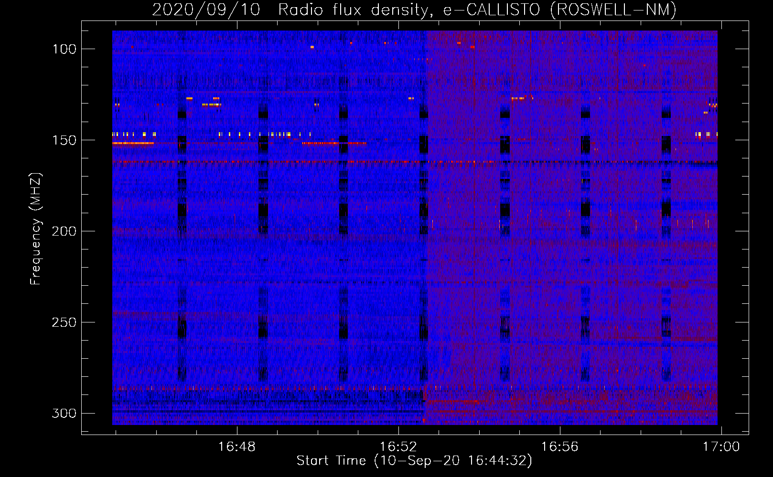This screenshot has height=477, width=773.
Task: Click the '100' frequency tick label
Action: [x=64, y=49]
